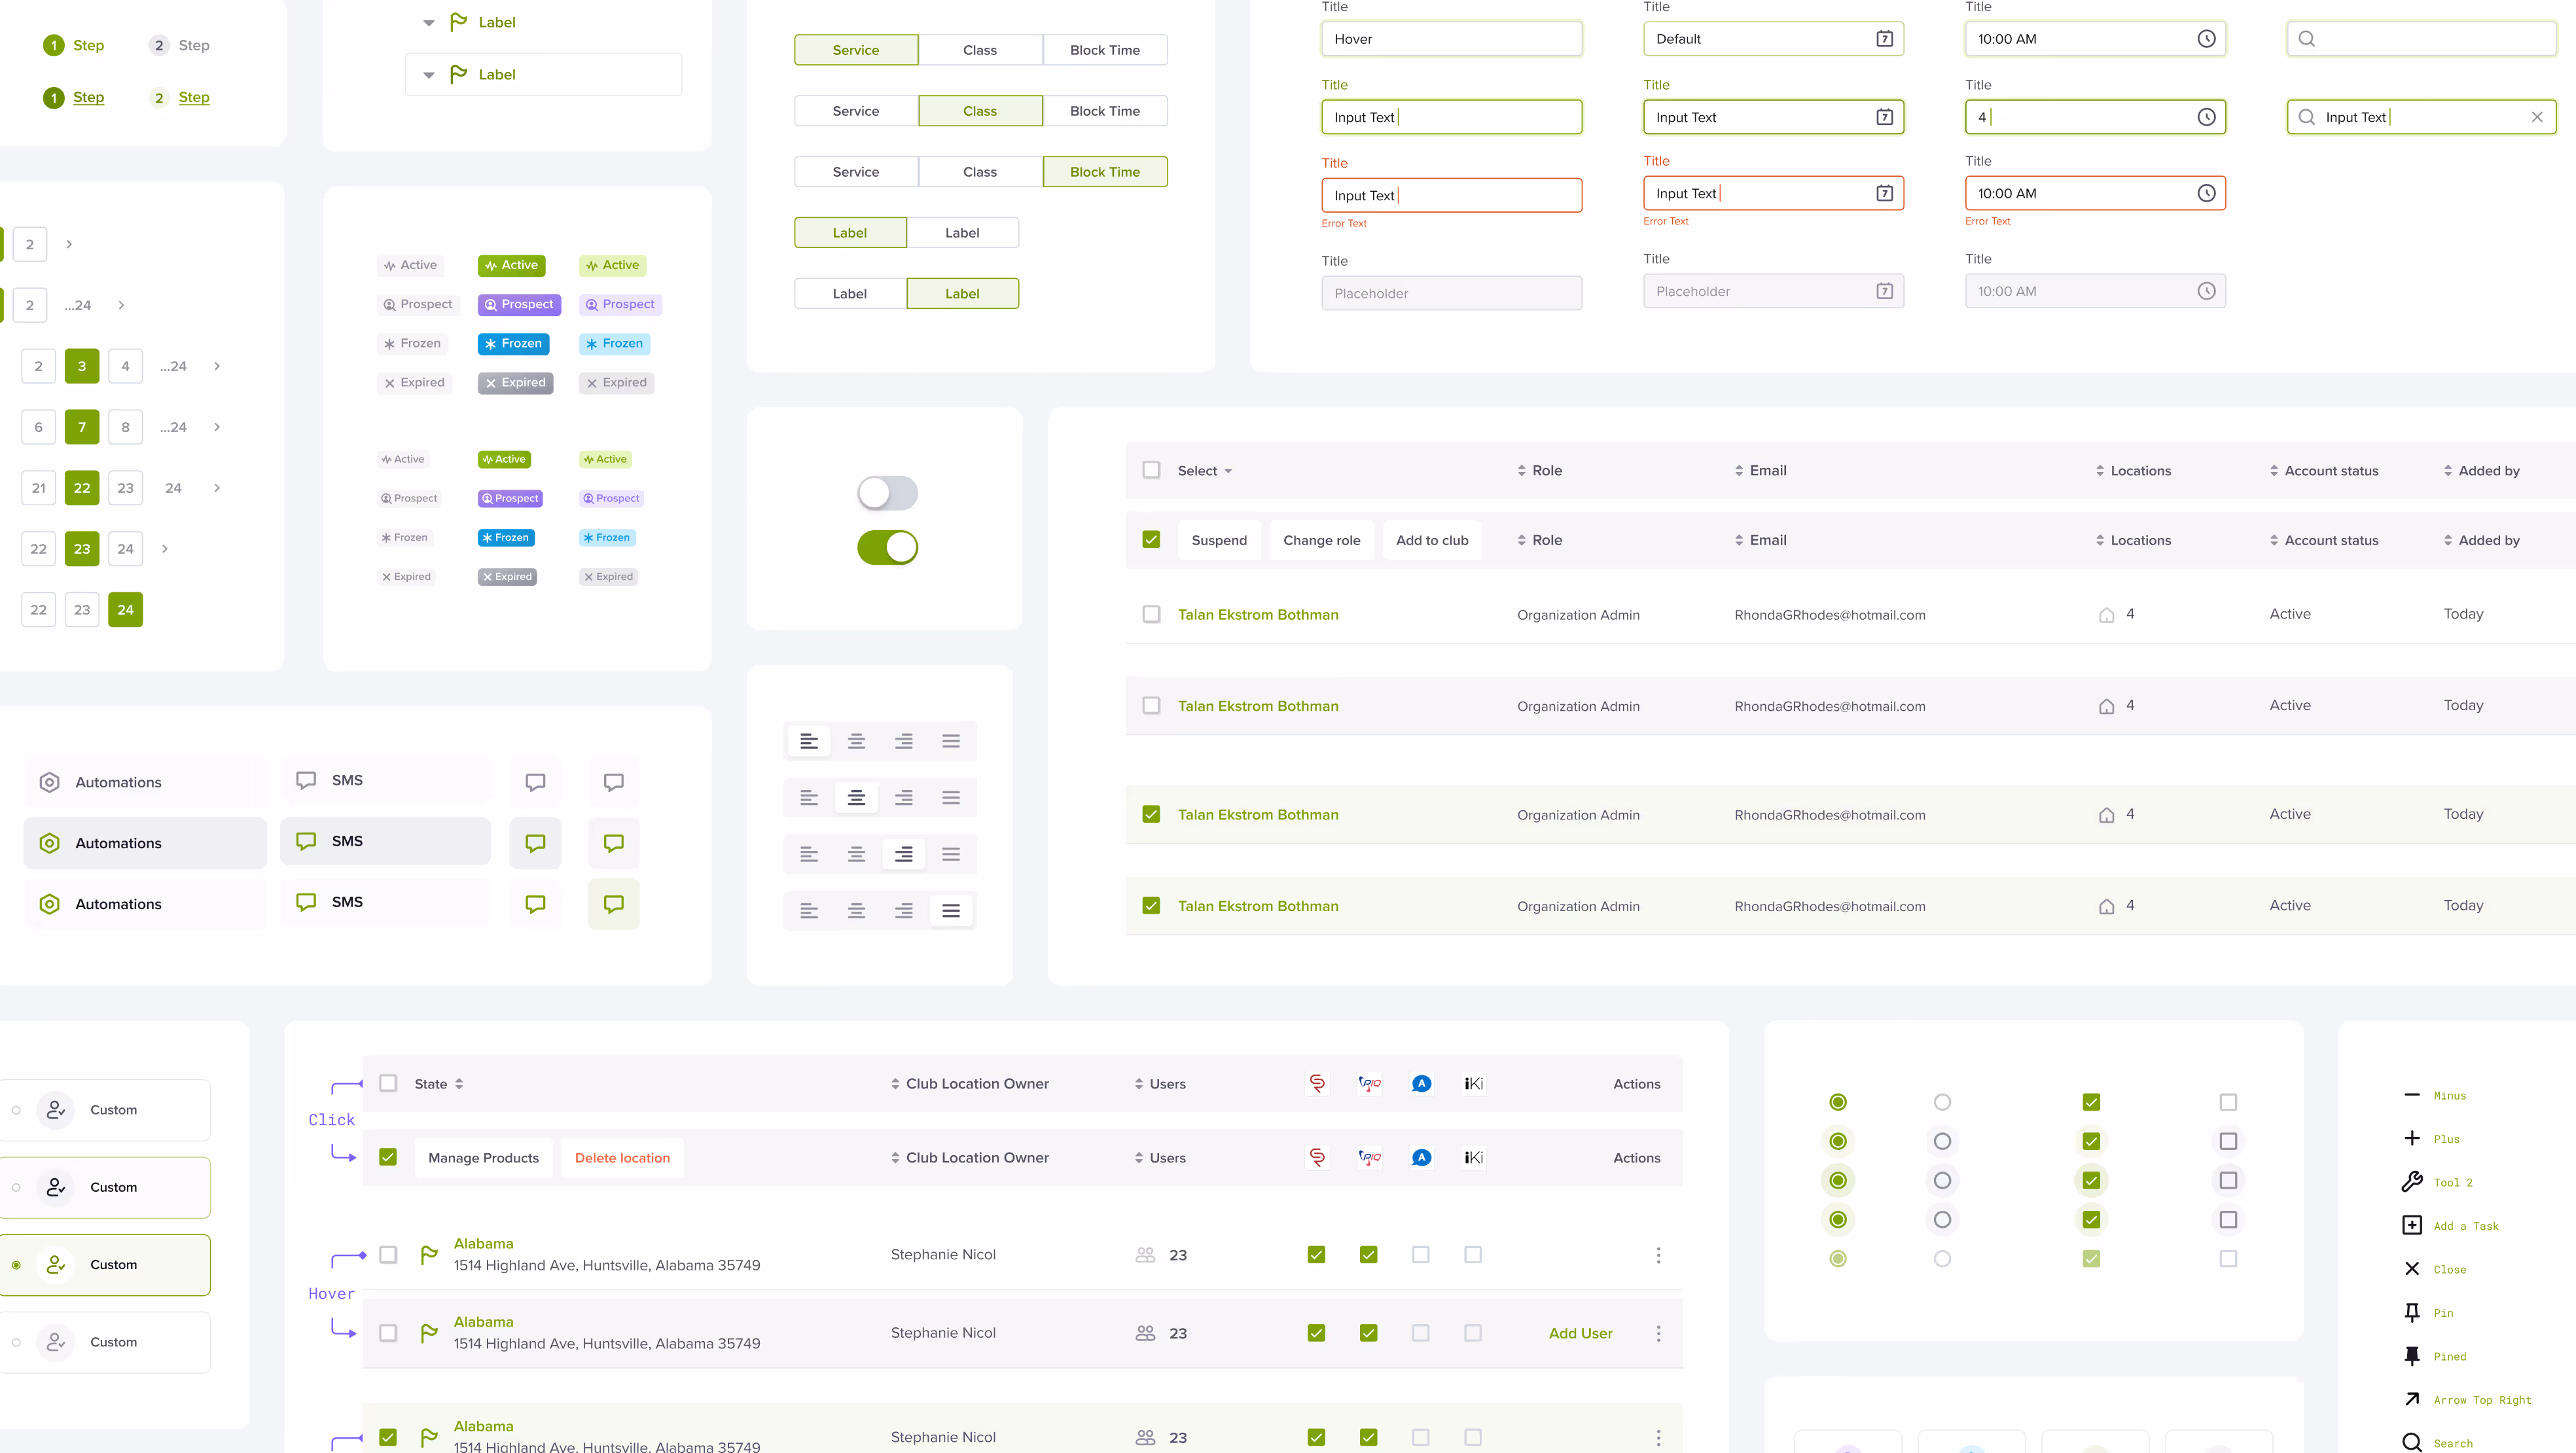The width and height of the screenshot is (2576, 1453).
Task: Sort Role column in the Select header row
Action: (x=1521, y=471)
